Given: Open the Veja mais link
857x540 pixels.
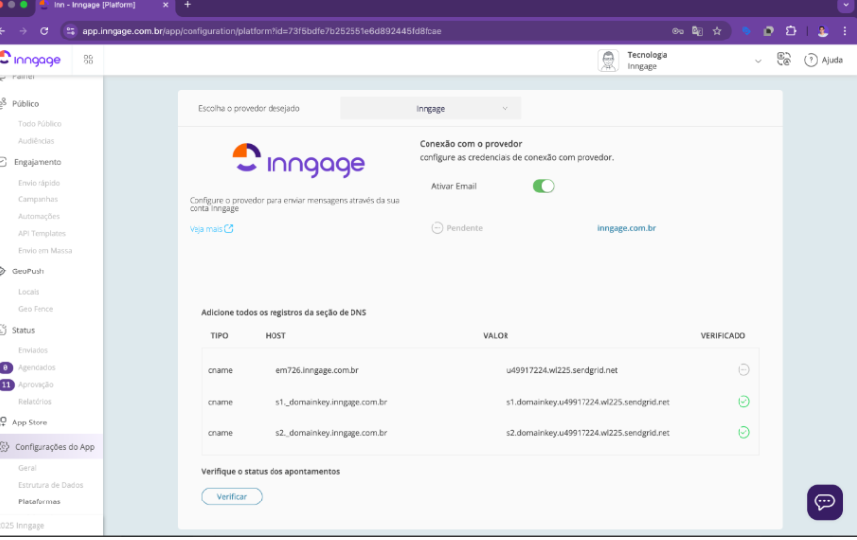Looking at the screenshot, I should point(211,229).
